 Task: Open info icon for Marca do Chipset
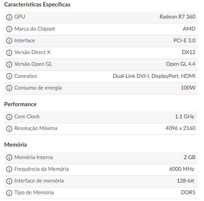click(9, 29)
